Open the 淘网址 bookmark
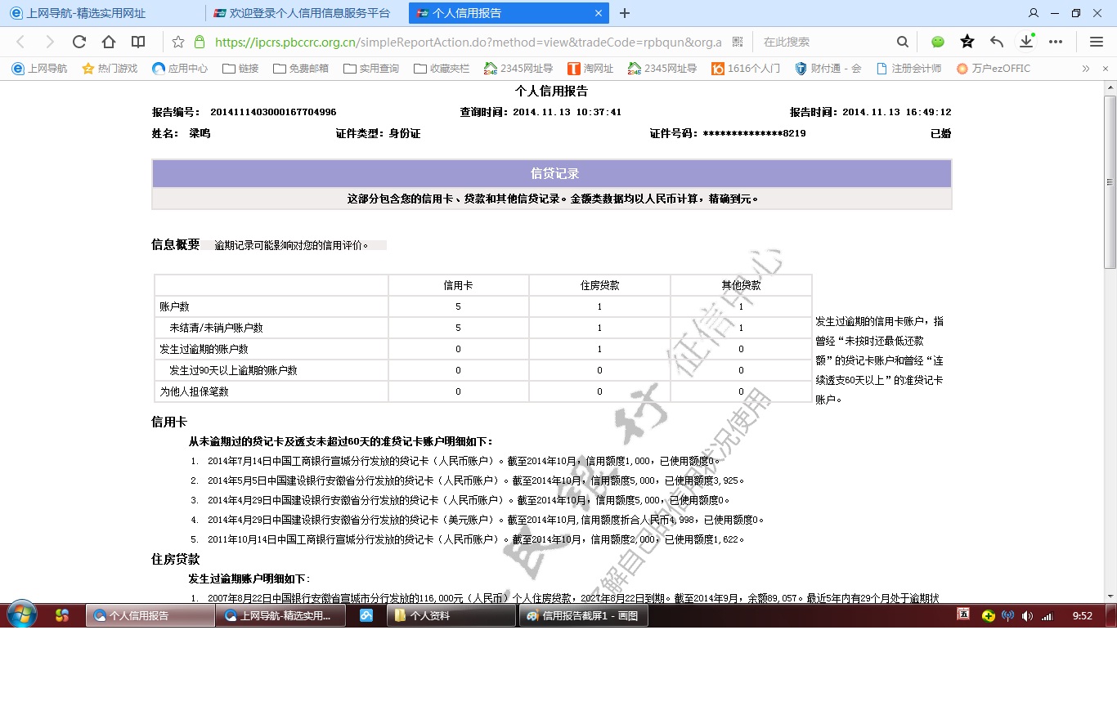1117x715 pixels. pos(590,69)
